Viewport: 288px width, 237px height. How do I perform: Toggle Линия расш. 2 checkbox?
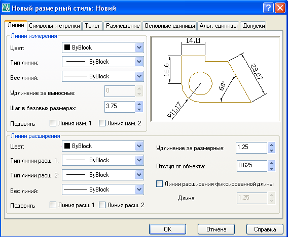102,205
